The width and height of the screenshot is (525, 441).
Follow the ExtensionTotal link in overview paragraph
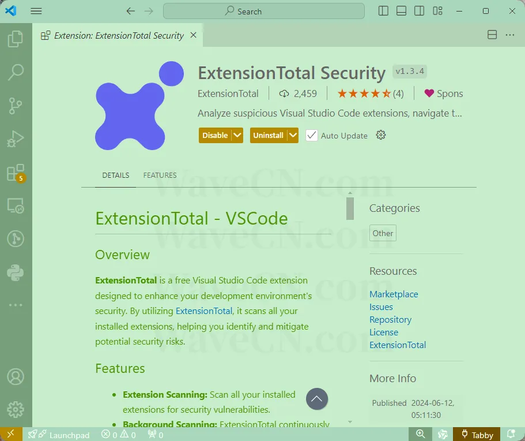point(204,311)
